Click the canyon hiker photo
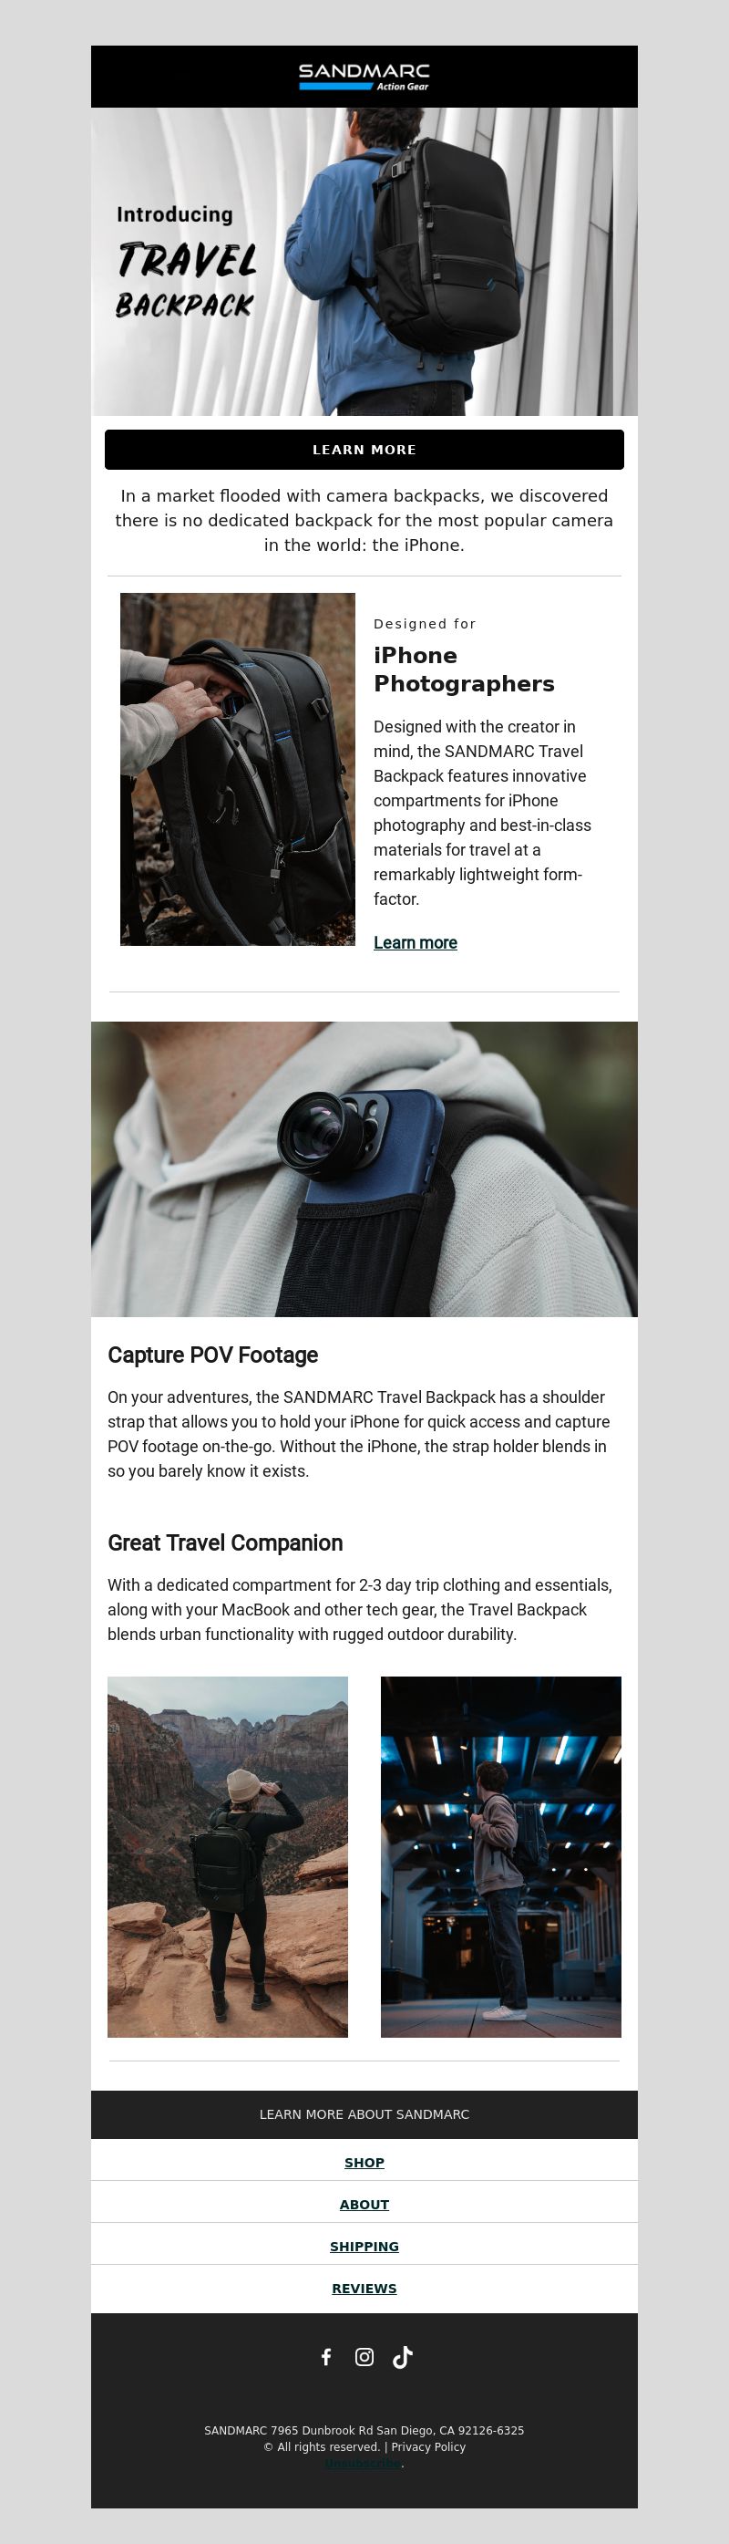The image size is (729, 2544). click(228, 1855)
